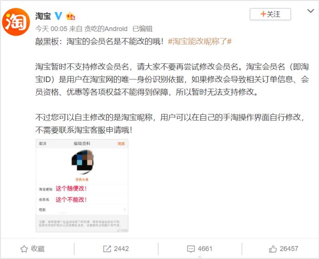Viewport: 319px width, 259px height.
Task: Click the Taobao orange avatar logo
Action: click(16, 22)
